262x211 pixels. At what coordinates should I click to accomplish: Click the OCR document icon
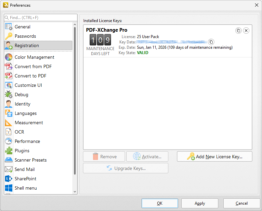pos(9,132)
